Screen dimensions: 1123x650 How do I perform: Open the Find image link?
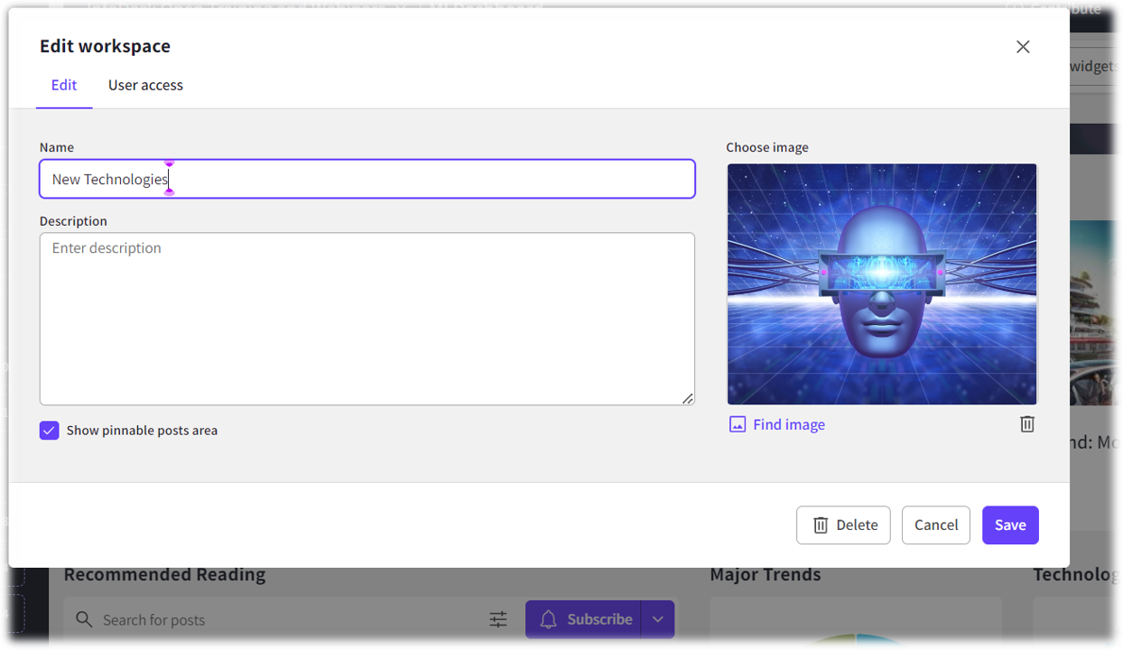788,424
